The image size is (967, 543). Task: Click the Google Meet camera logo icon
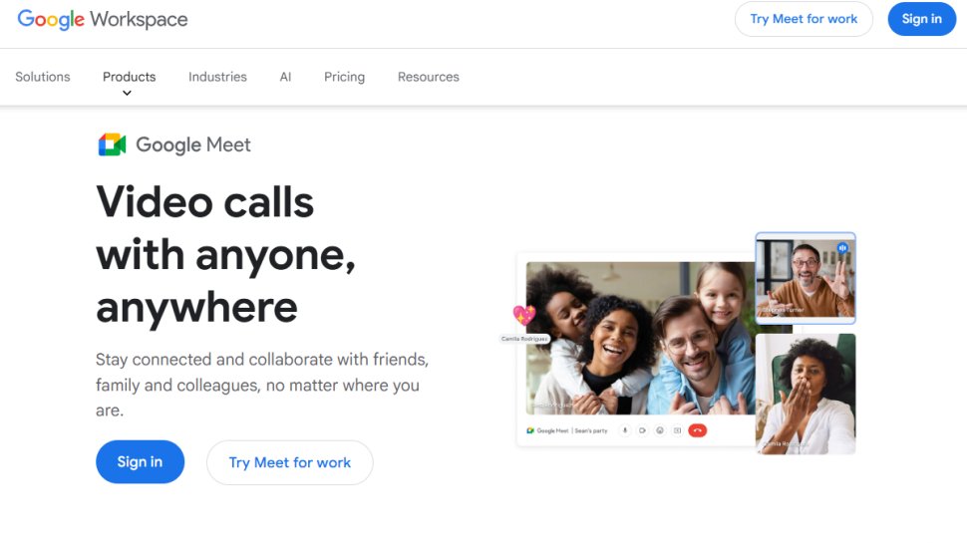tap(113, 144)
